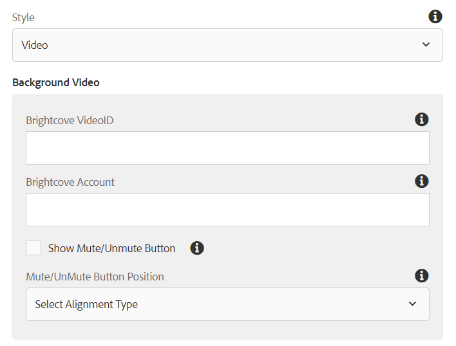Viewport: 456px width, 346px height.
Task: Click the Style field label
Action: 23,18
